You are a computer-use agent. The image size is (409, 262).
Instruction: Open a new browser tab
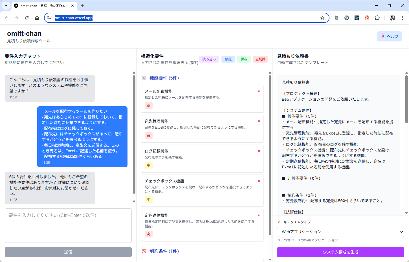click(x=83, y=6)
